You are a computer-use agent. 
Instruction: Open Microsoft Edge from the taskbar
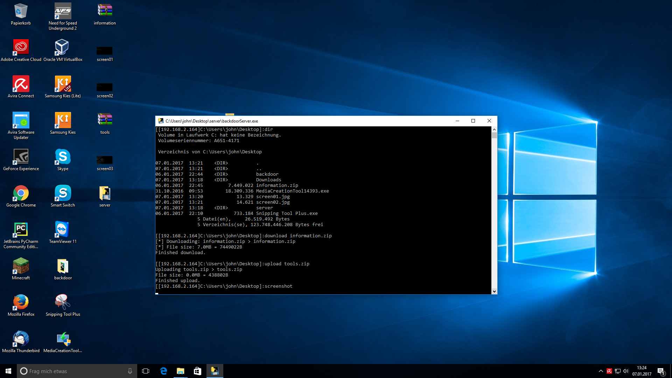[x=163, y=371]
